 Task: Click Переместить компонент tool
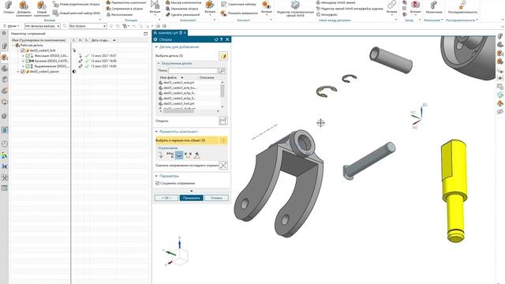click(126, 2)
